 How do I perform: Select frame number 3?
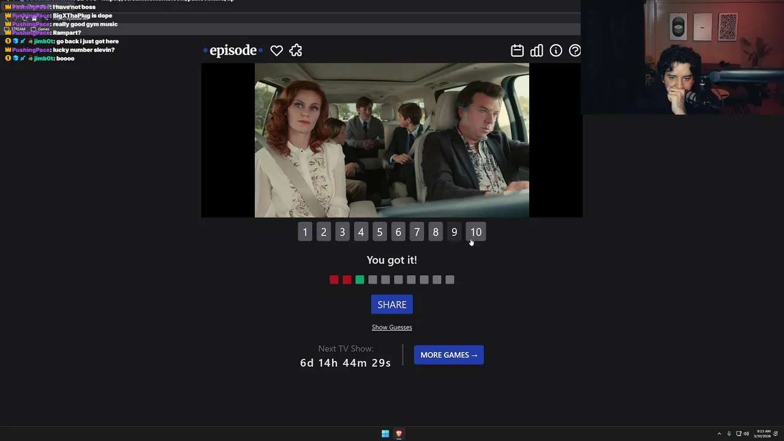click(x=342, y=232)
